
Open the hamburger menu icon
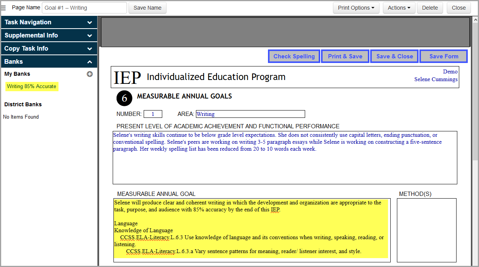[3, 8]
